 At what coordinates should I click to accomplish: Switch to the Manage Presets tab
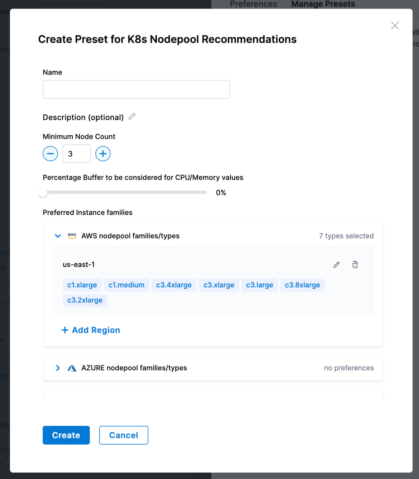pyautogui.click(x=323, y=4)
